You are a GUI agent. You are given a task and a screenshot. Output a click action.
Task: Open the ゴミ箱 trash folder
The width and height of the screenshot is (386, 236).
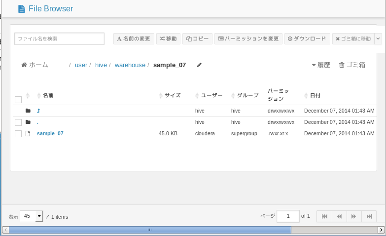tap(352, 65)
